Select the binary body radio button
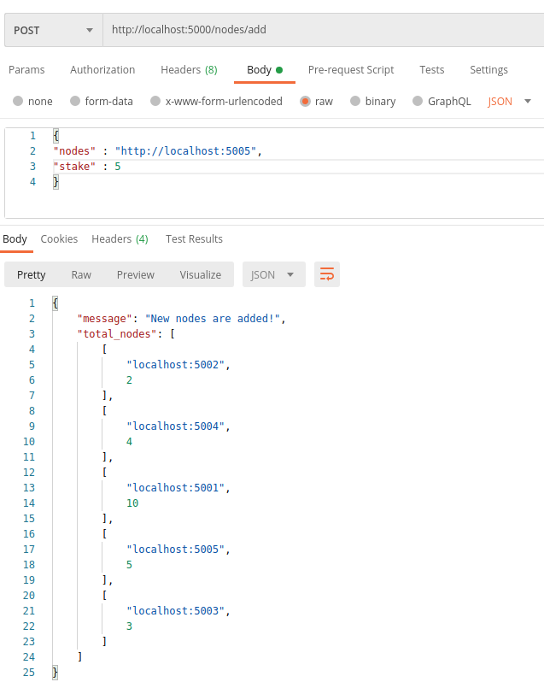The width and height of the screenshot is (544, 688). 355,102
